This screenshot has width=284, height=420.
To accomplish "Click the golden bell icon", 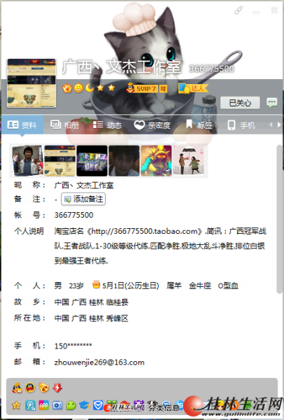I will click(x=43, y=388).
